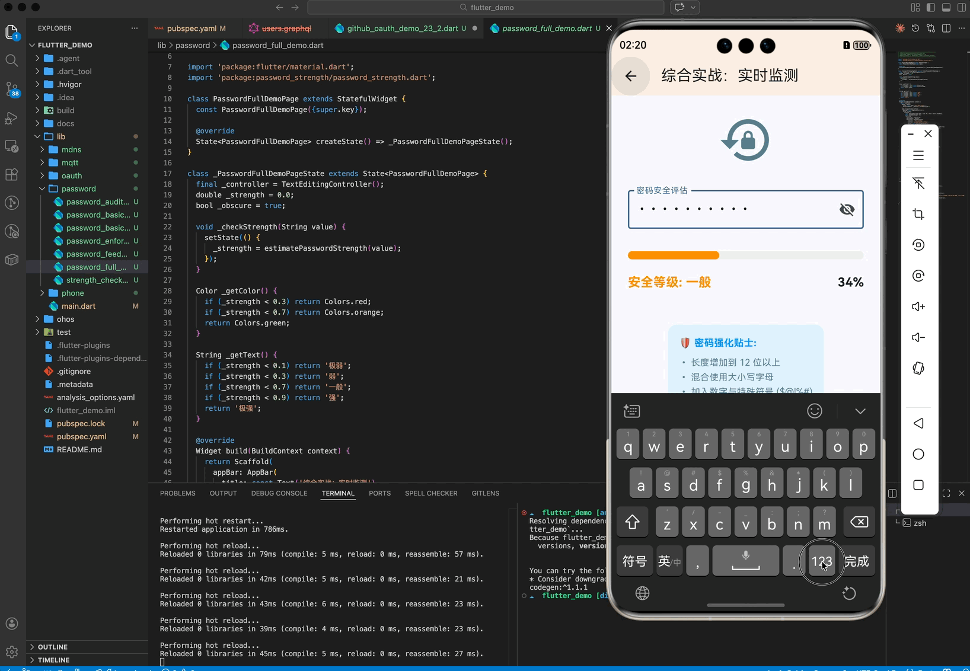Click emulator crop screenshot icon
The height and width of the screenshot is (671, 970).
(x=918, y=214)
